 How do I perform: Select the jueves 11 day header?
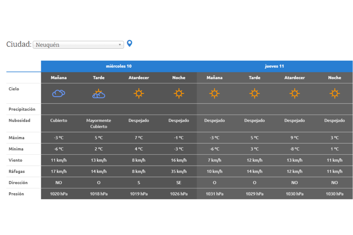[x=275, y=66]
